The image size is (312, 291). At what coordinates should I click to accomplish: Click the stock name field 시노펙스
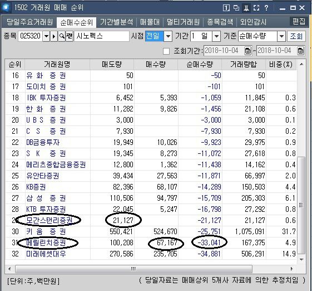102,36
